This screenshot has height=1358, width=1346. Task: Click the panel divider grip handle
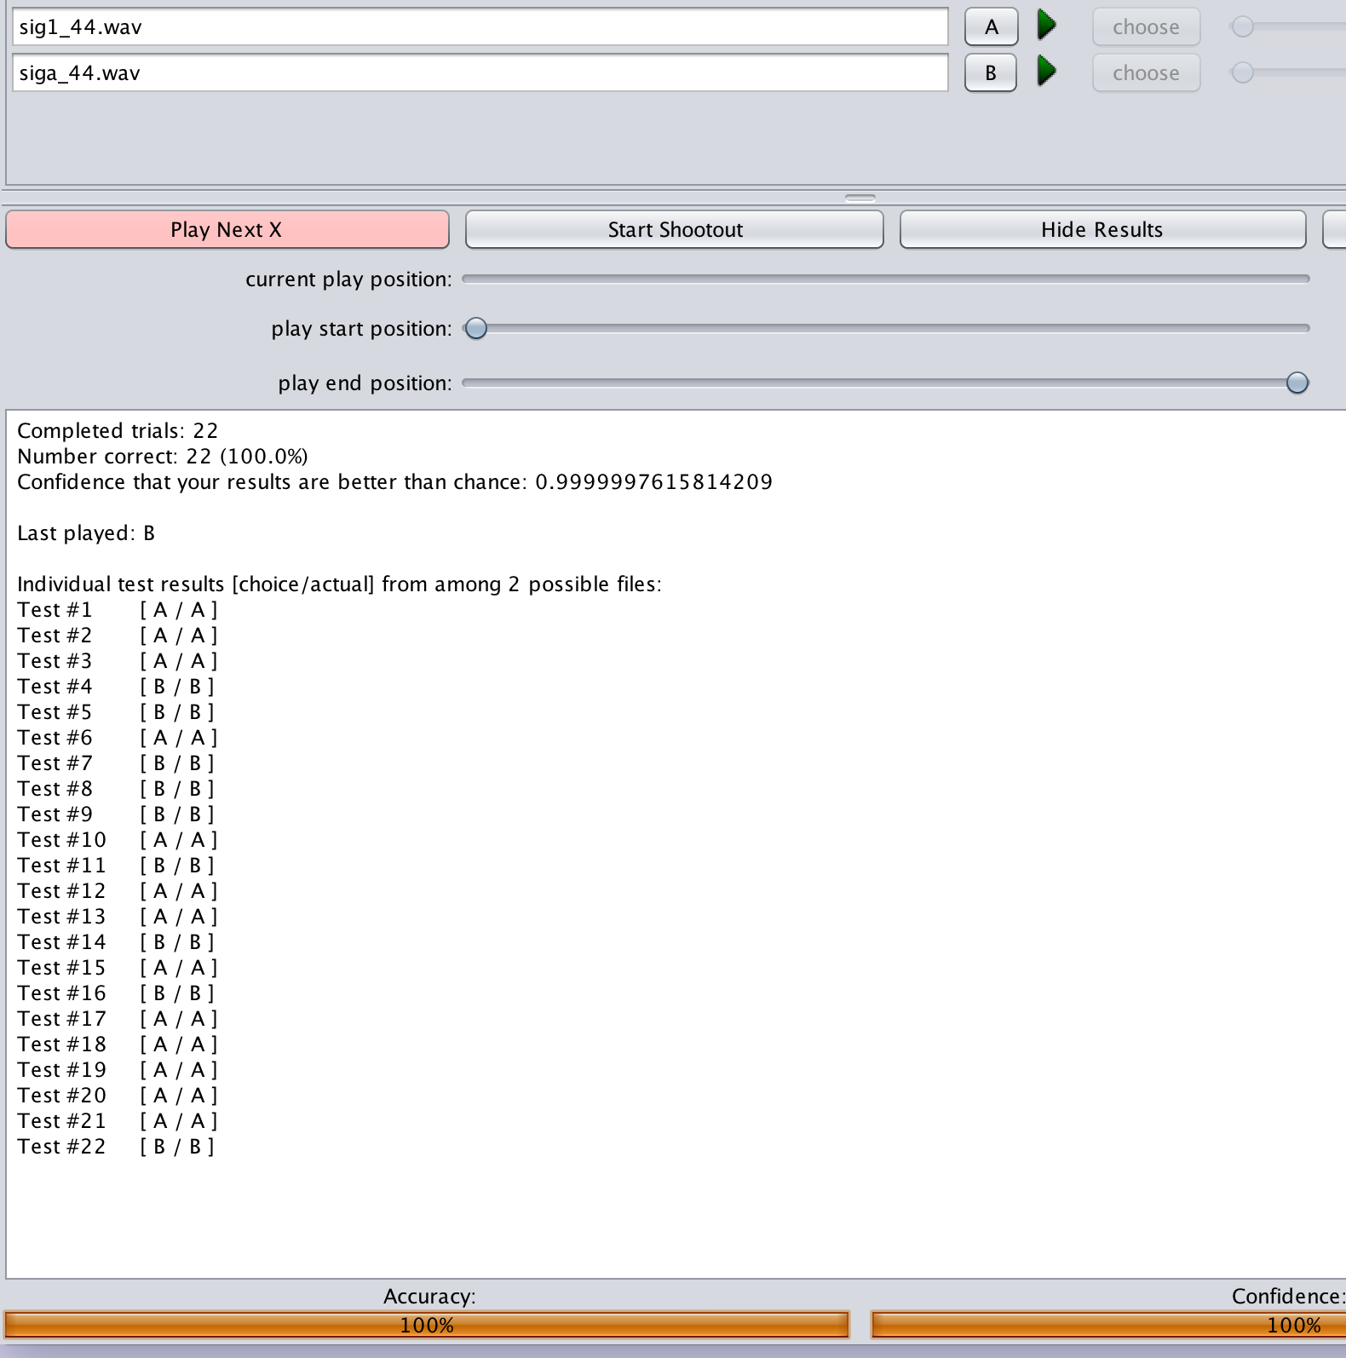click(860, 198)
